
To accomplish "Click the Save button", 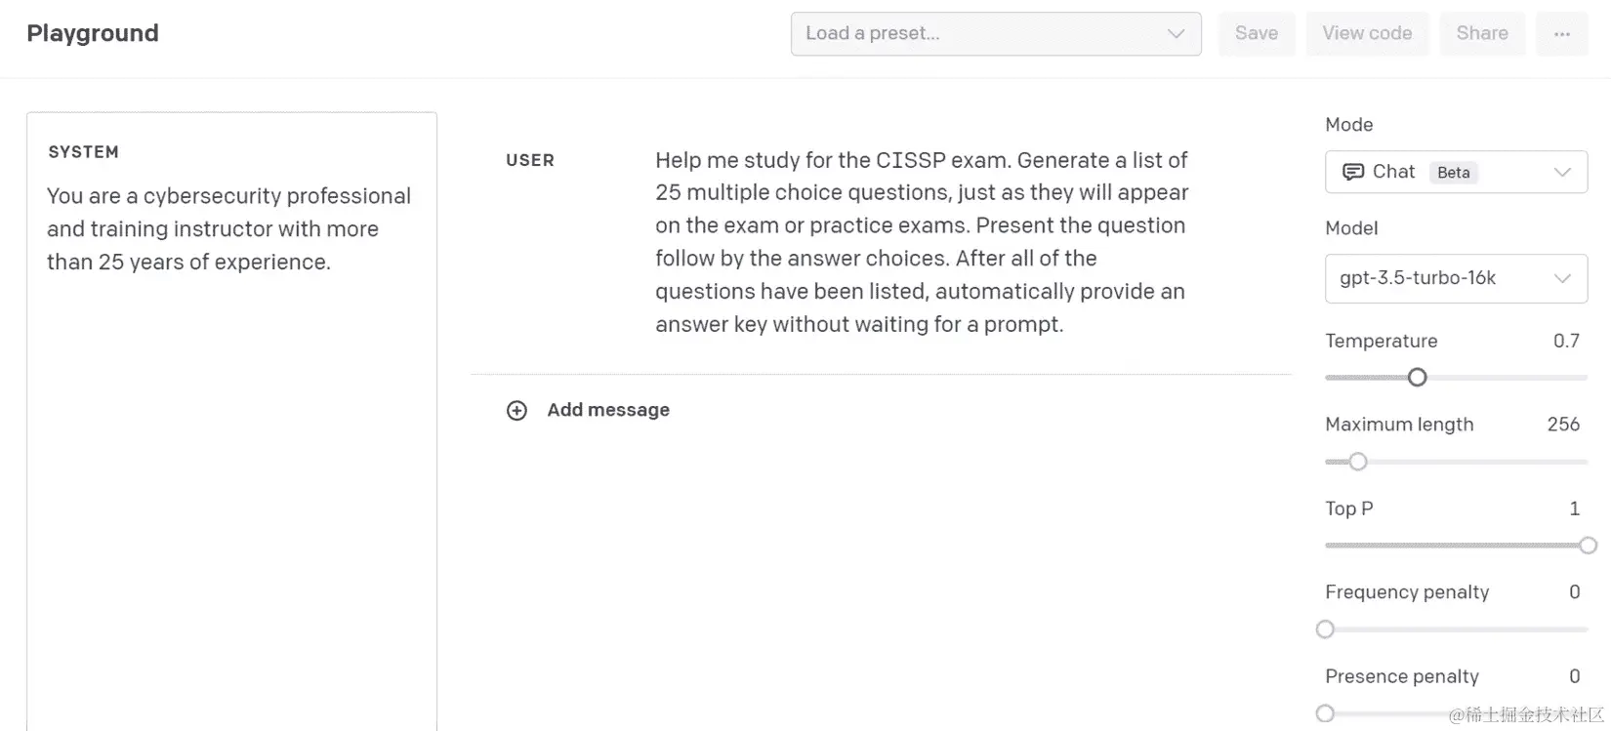I will coord(1256,34).
